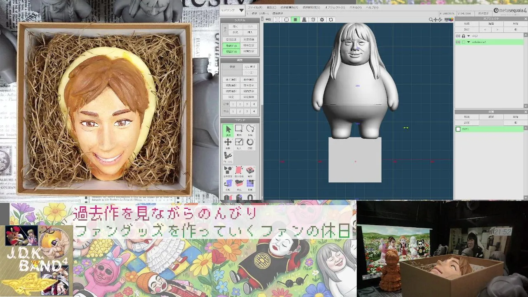This screenshot has height=297, width=528.
Task: Open the オブジェクト(O) menu
Action: (335, 7)
